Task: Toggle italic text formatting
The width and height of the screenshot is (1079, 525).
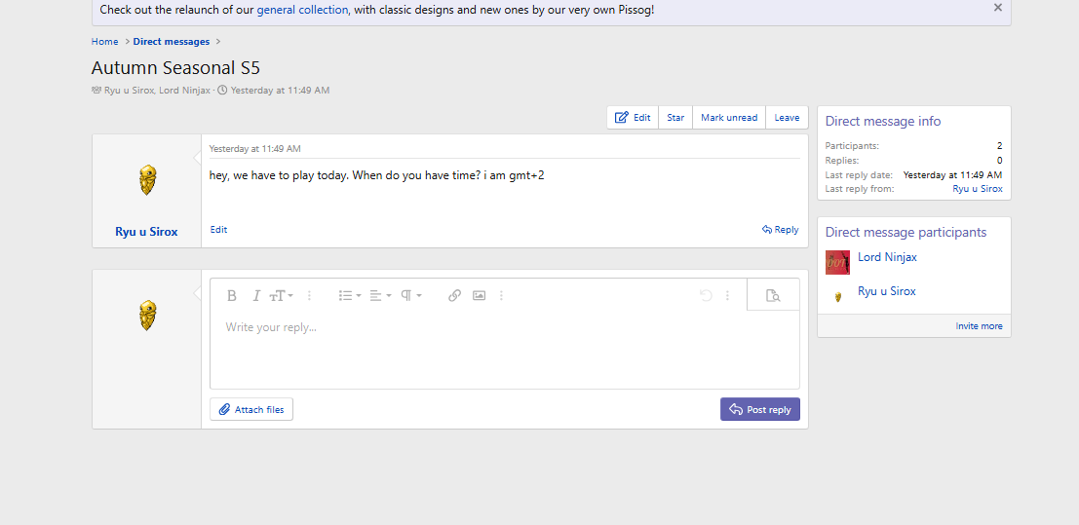Action: pyautogui.click(x=256, y=296)
